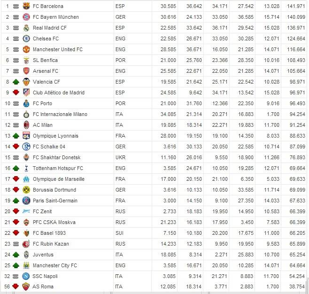Open the Tottenham Hotspur FC link
The image size is (309, 294).
click(58, 168)
